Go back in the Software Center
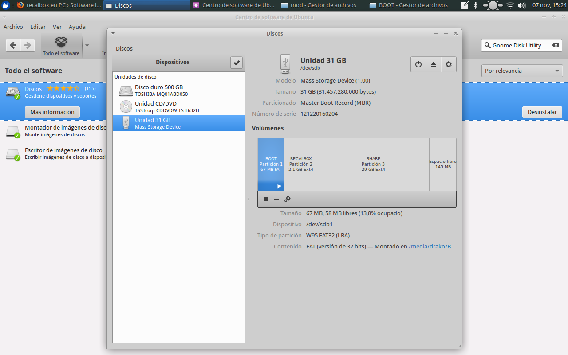The width and height of the screenshot is (568, 355). pyautogui.click(x=13, y=45)
